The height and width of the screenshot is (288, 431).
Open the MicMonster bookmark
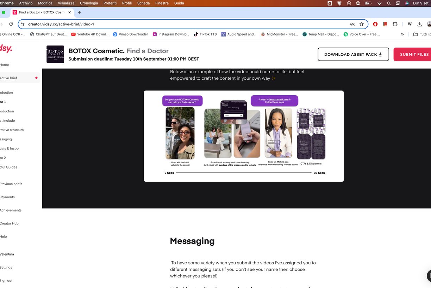coord(279,34)
